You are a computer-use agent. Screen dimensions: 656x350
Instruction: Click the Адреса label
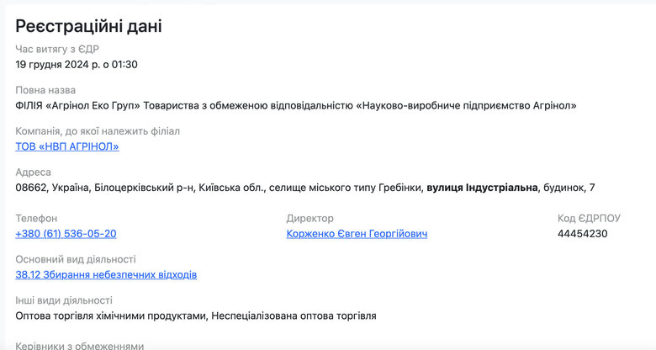tap(34, 172)
